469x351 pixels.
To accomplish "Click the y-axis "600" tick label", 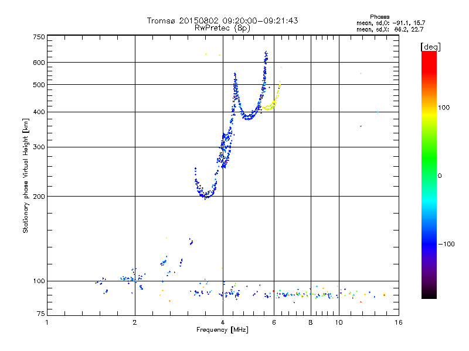I will (39, 63).
